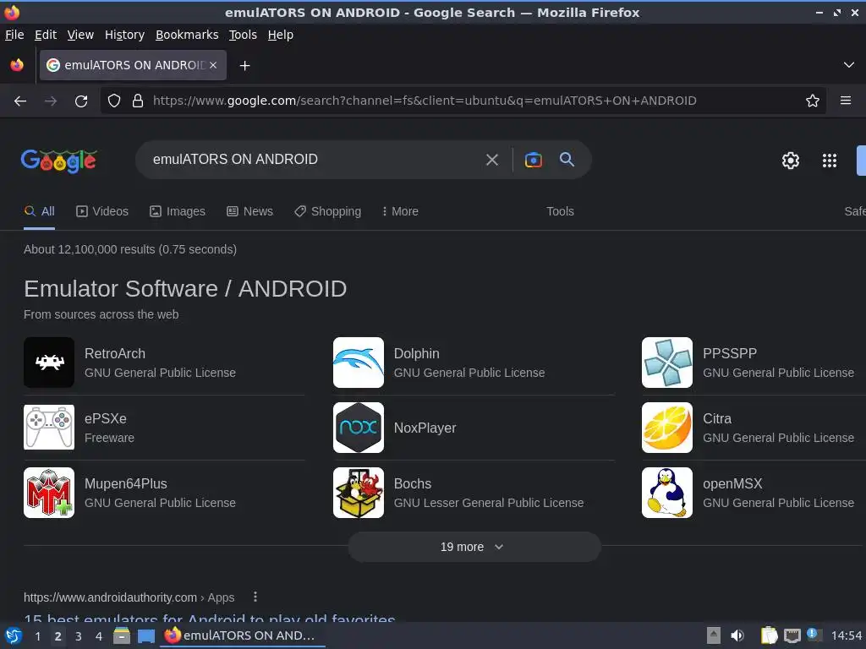Open the file manager taskbar icon
This screenshot has height=649, width=866.
122,635
